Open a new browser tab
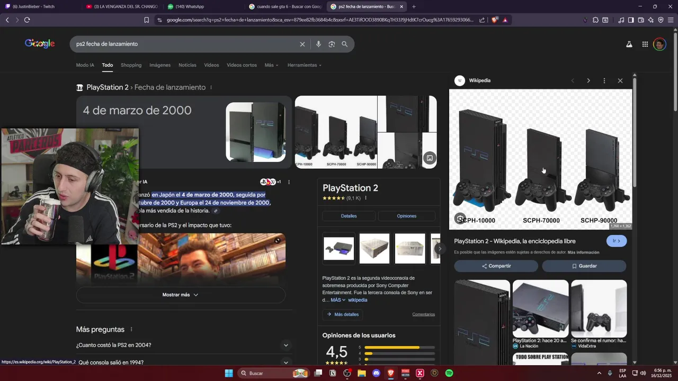Viewport: 678px width, 381px height. (x=414, y=6)
